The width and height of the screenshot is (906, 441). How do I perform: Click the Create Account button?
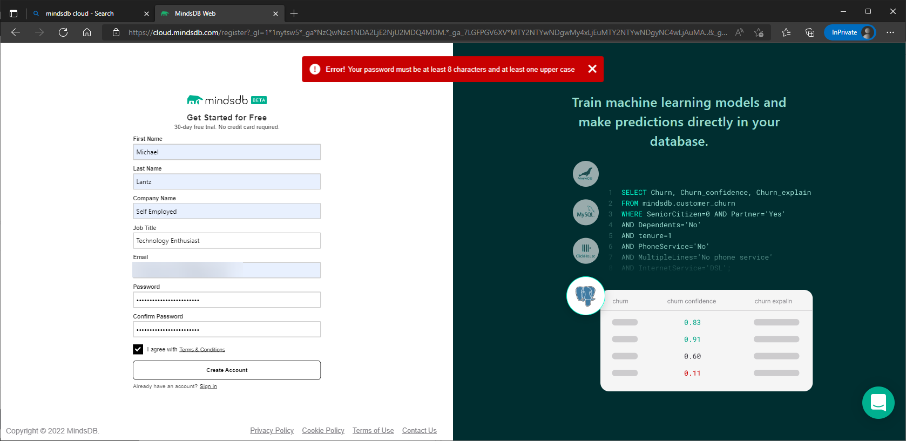[227, 370]
